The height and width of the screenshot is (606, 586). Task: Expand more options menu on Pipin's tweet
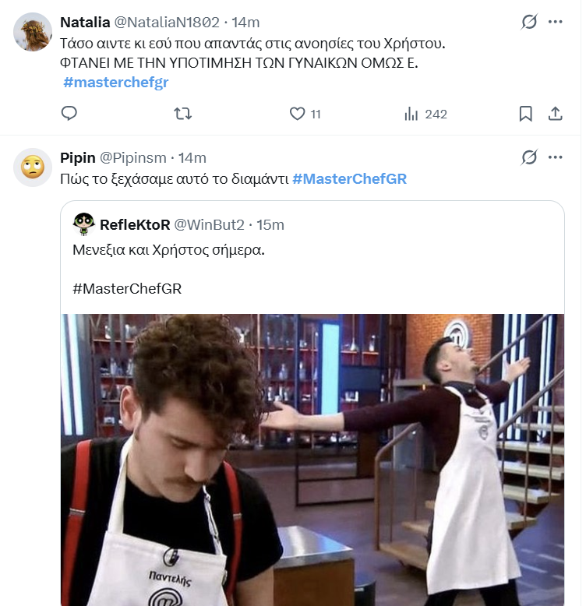tap(556, 157)
